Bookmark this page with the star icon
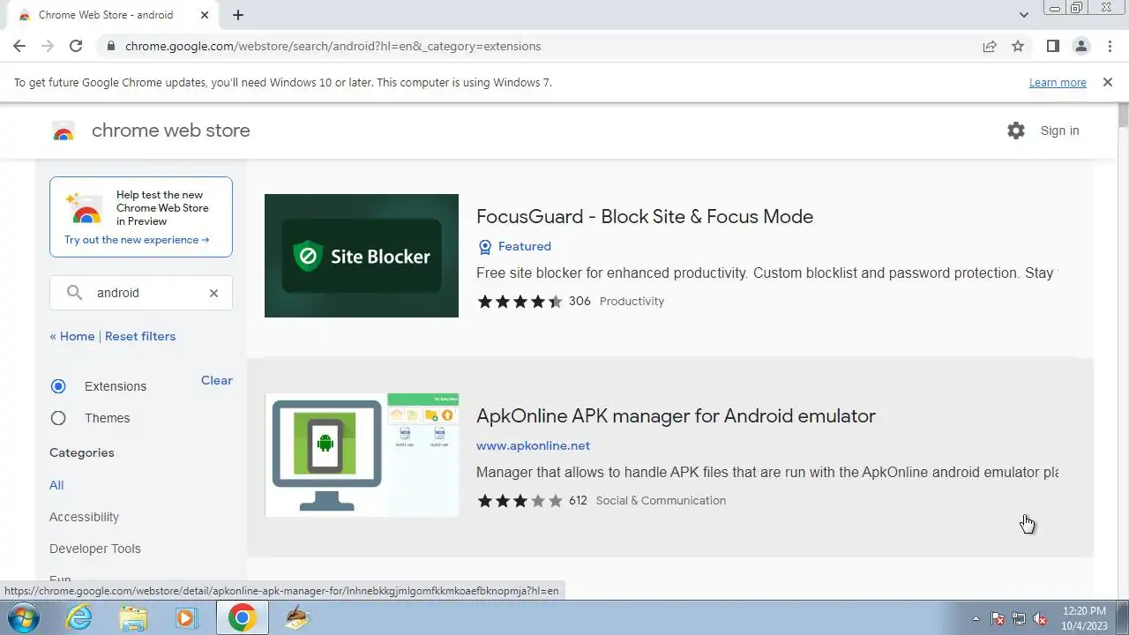This screenshot has height=635, width=1129. (1018, 46)
